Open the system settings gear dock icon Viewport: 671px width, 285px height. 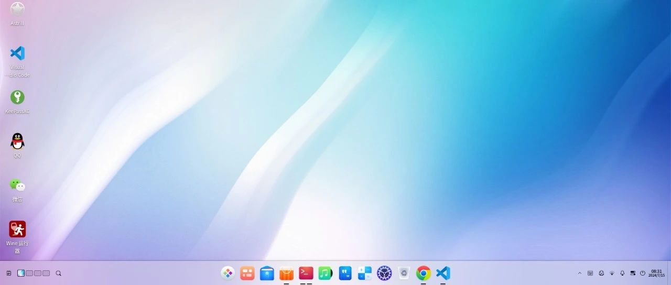384,273
